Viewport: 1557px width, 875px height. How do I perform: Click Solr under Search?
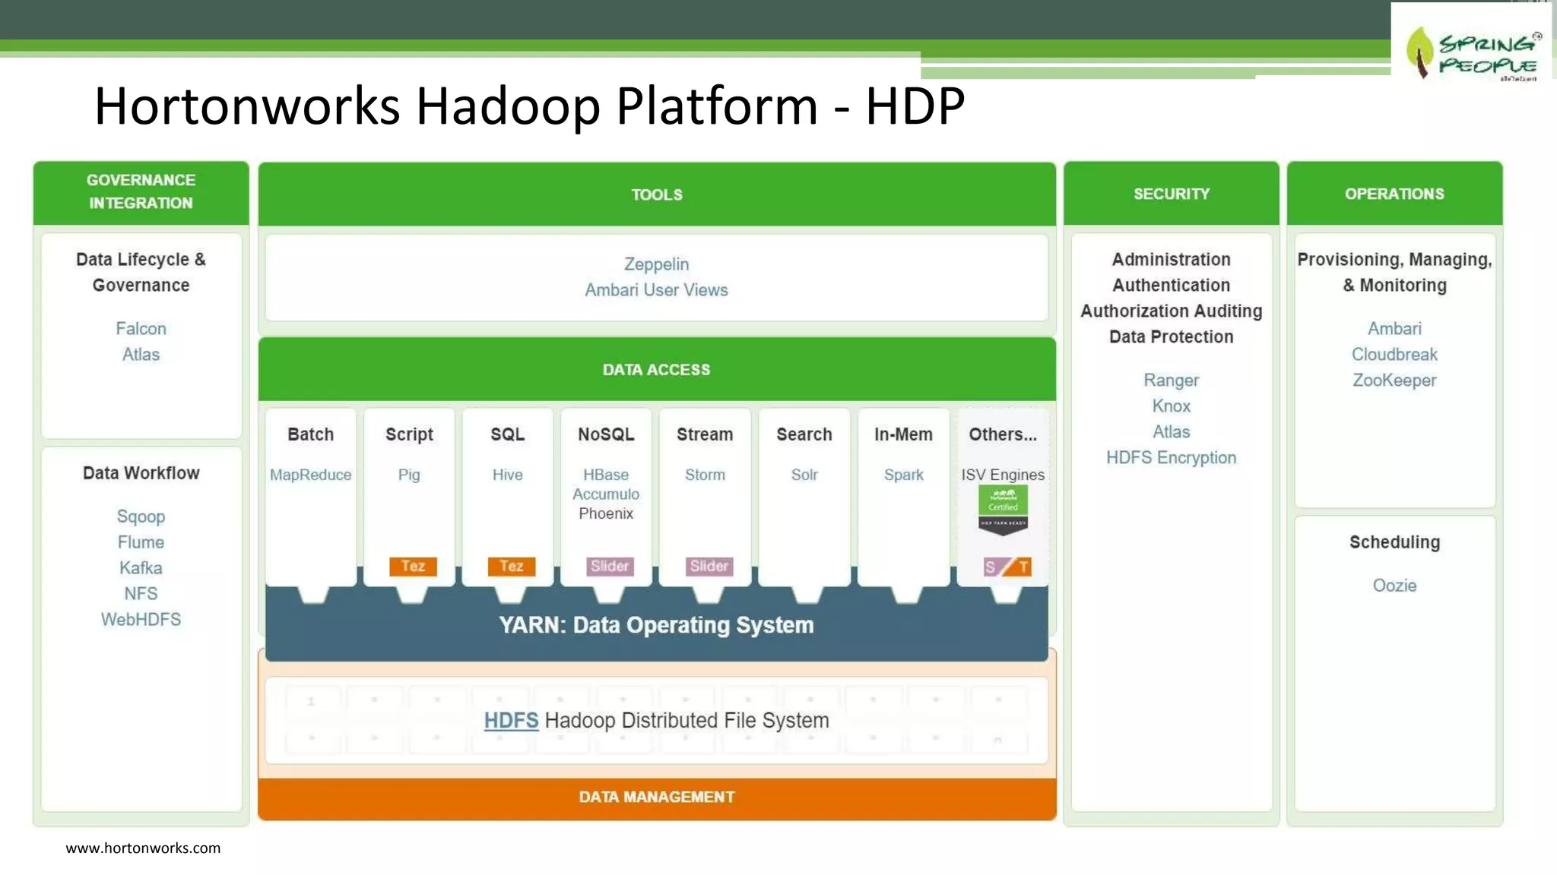804,475
